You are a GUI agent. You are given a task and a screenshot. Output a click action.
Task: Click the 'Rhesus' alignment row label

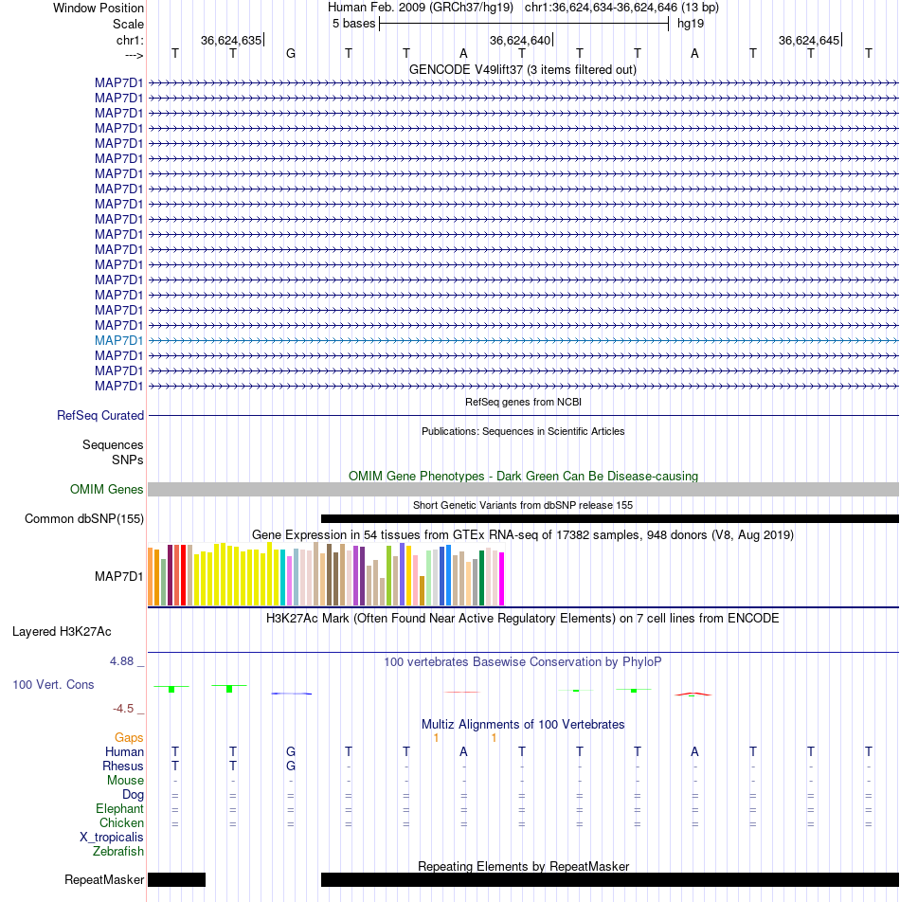click(122, 767)
